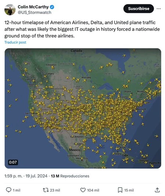Click the 1 mil replies count
Screen dimensions: 165x196
[16, 190]
